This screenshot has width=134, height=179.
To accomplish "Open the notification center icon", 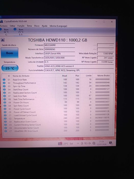I will [111, 143].
